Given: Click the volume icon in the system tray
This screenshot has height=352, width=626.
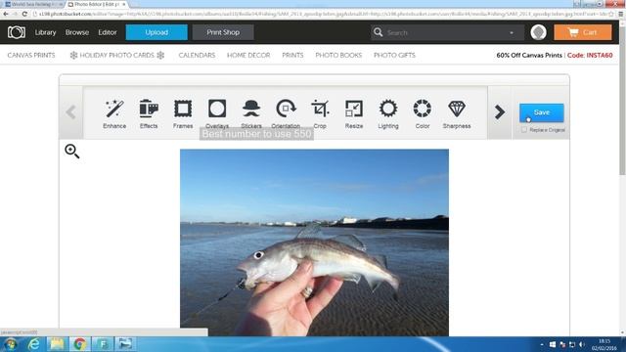Looking at the screenshot, I should coord(582,344).
